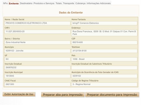
Task: Click the Bairro / Distrito label
Action: 12,39
